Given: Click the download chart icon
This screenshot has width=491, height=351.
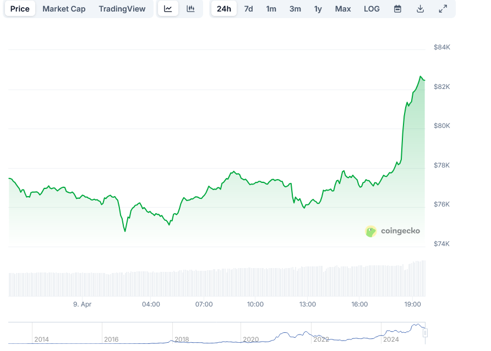Looking at the screenshot, I should click(x=420, y=9).
